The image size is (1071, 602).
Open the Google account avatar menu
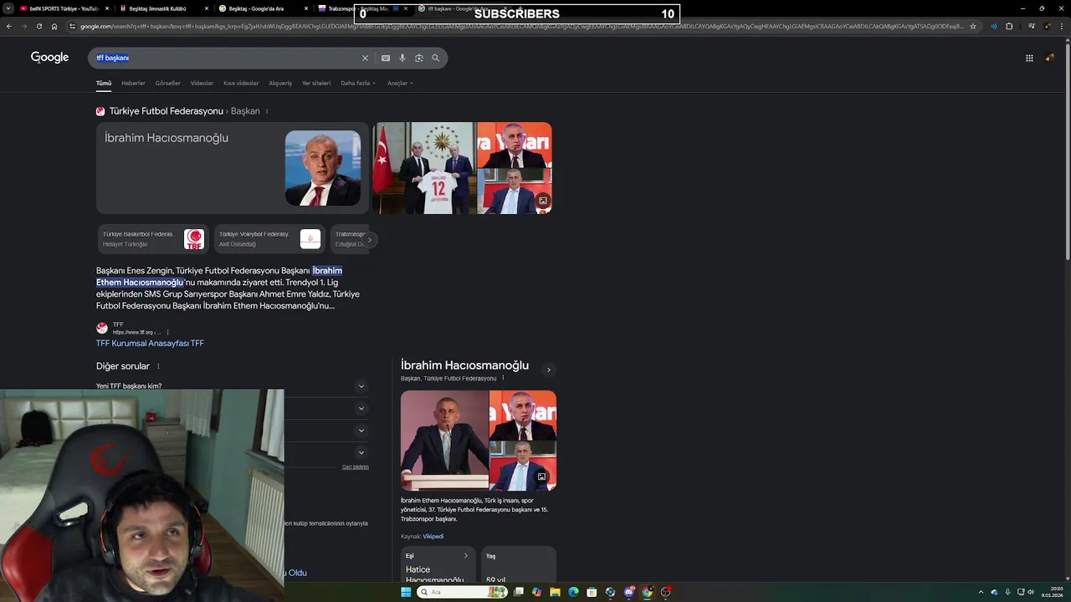coord(1049,58)
